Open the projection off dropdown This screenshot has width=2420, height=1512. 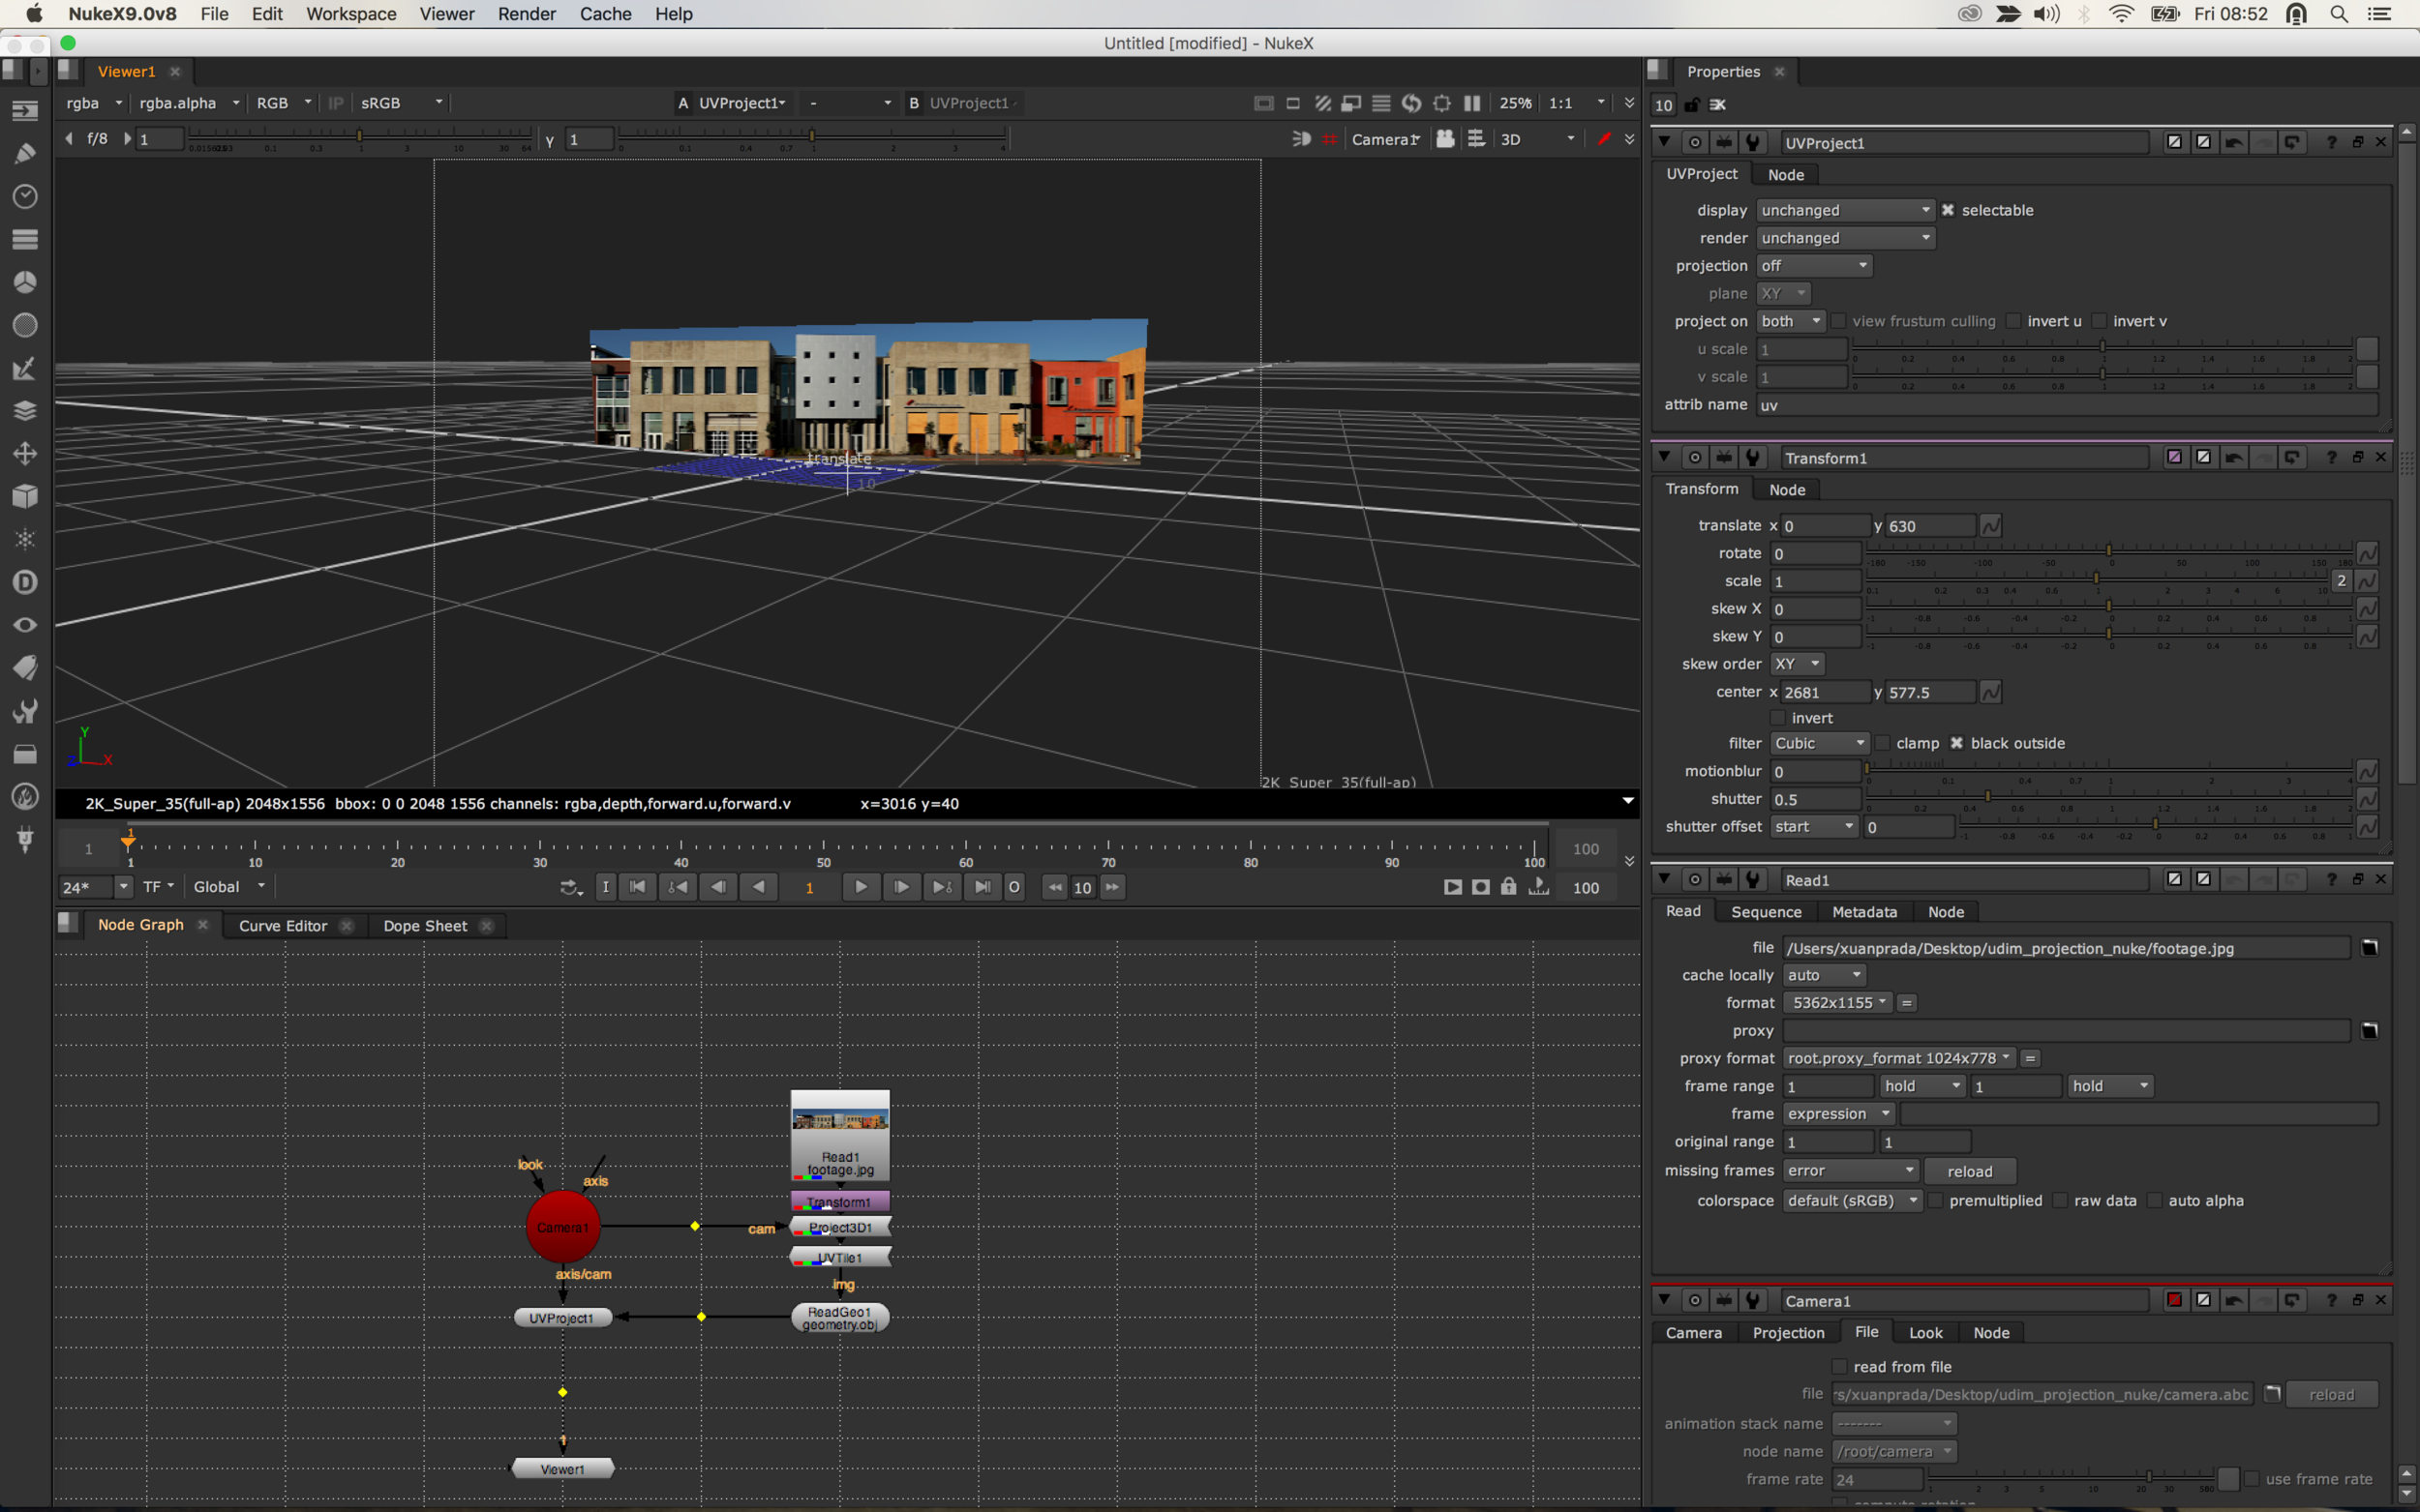(x=1814, y=266)
